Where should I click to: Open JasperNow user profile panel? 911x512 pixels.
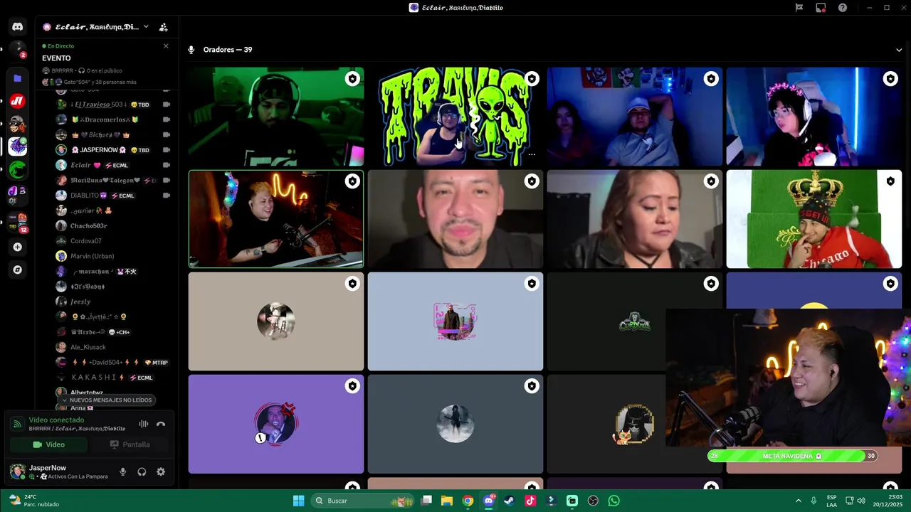click(60, 471)
